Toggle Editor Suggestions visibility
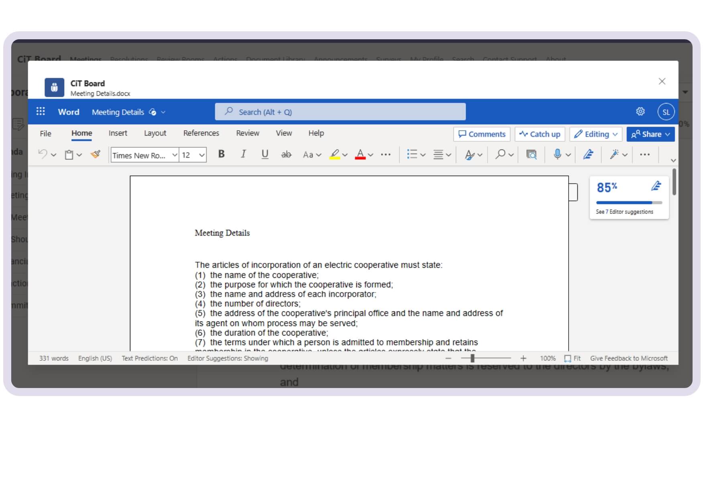This screenshot has height=481, width=703. (228, 358)
